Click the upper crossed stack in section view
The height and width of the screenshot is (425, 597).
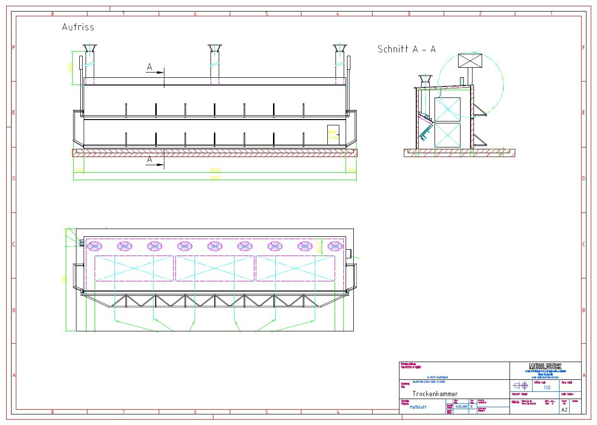(x=448, y=109)
